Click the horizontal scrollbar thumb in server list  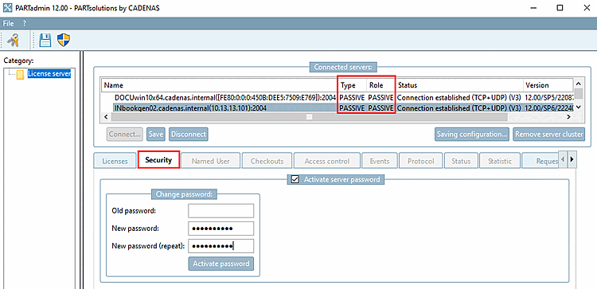point(310,117)
